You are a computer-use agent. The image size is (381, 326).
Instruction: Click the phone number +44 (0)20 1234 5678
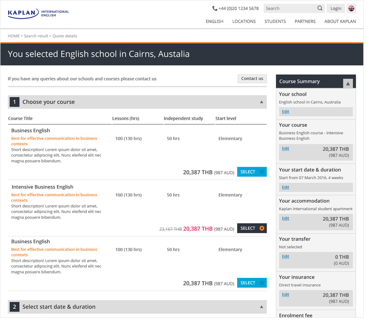tap(238, 9)
